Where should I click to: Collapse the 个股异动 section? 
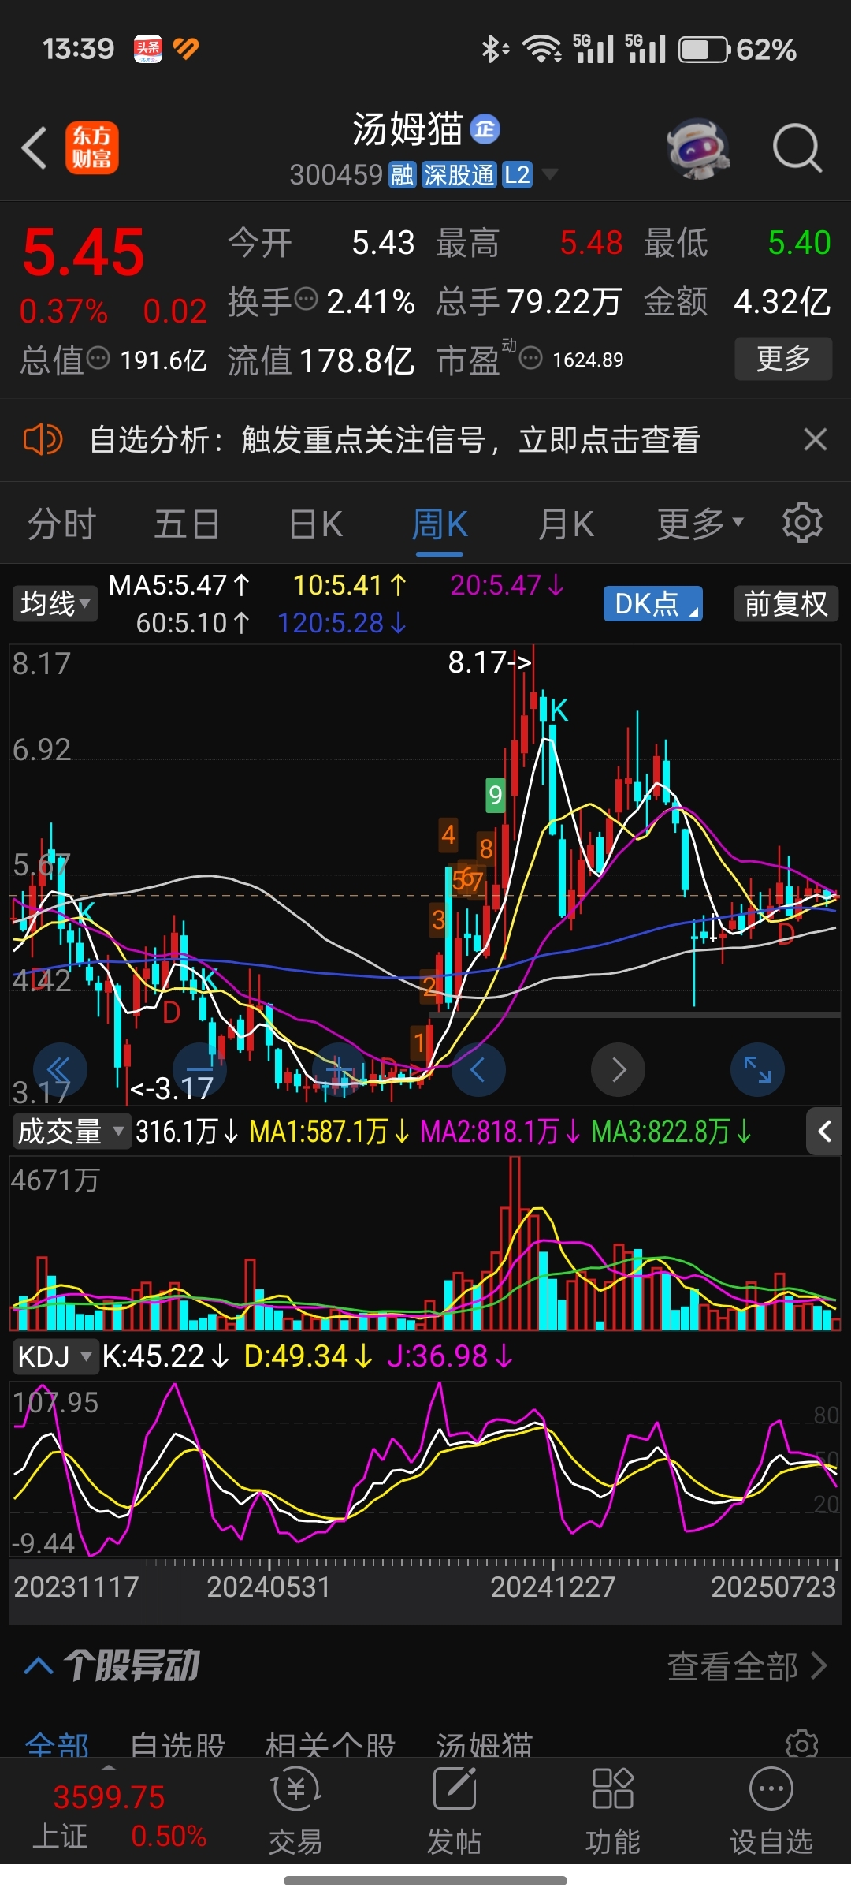pyautogui.click(x=38, y=1667)
